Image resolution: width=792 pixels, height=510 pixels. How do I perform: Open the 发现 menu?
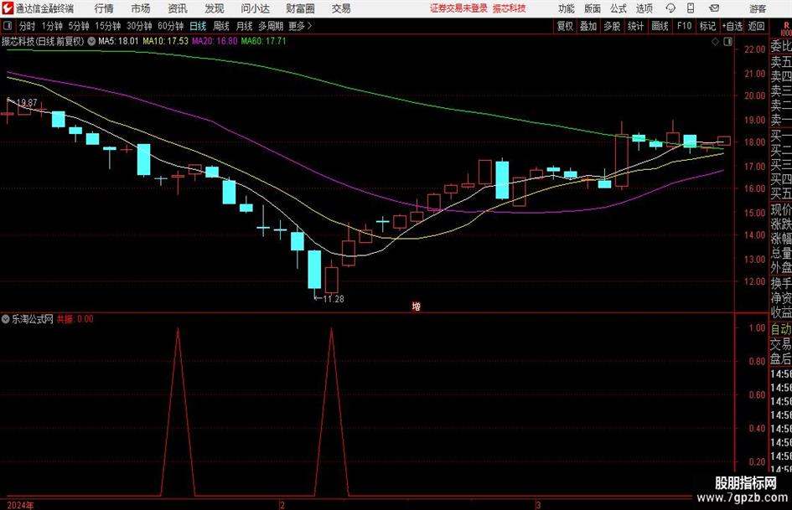click(x=215, y=8)
